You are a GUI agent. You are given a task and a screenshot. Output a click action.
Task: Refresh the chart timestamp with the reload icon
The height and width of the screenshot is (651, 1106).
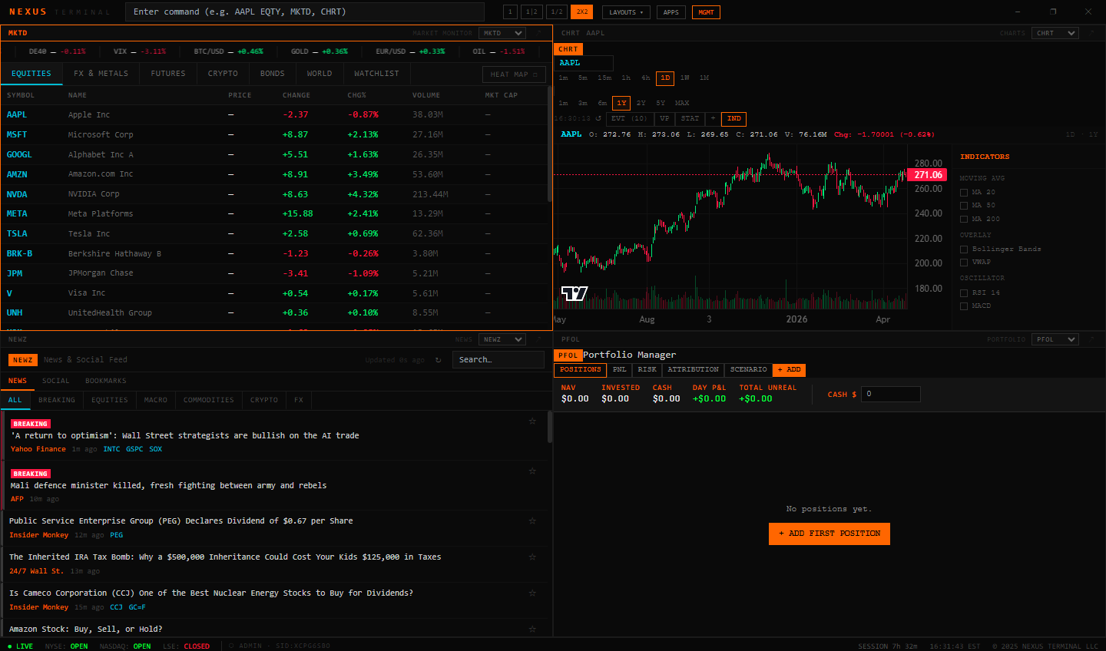(598, 118)
